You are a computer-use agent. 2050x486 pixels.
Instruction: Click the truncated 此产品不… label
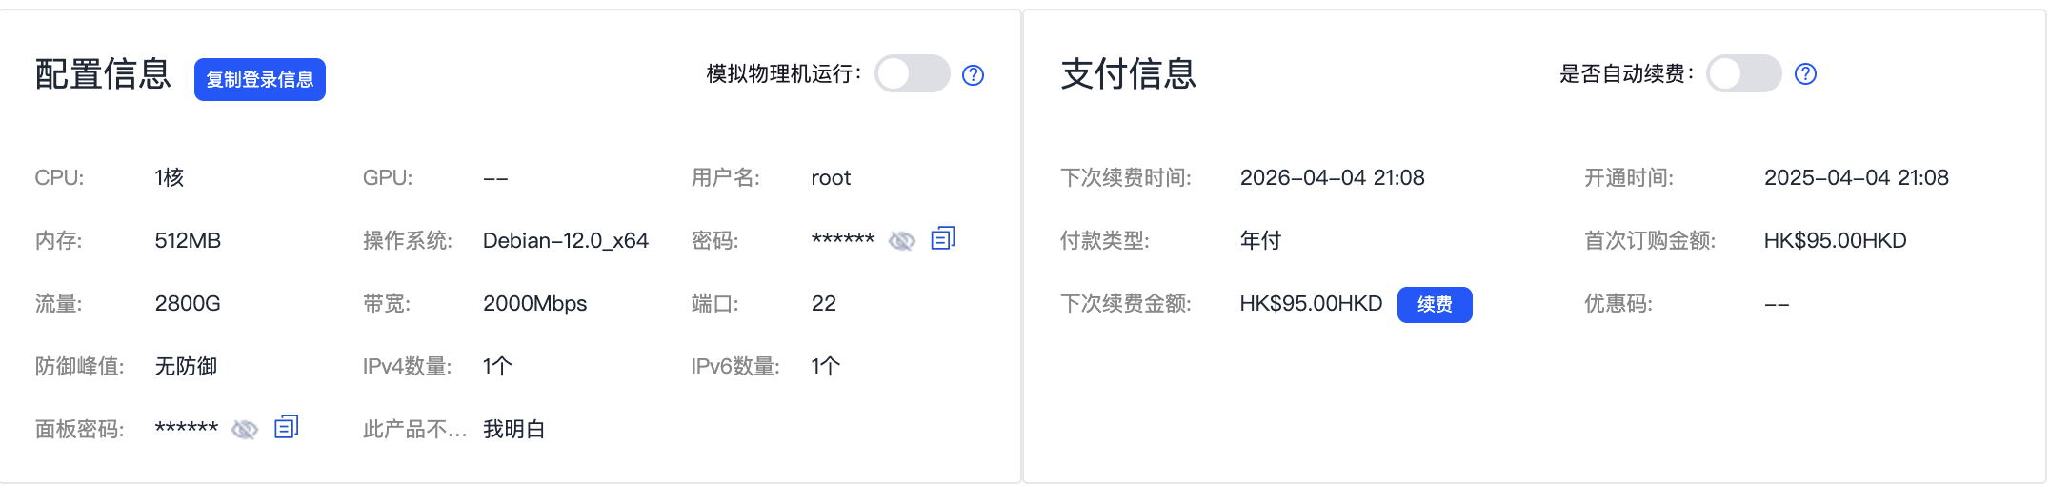click(x=414, y=430)
